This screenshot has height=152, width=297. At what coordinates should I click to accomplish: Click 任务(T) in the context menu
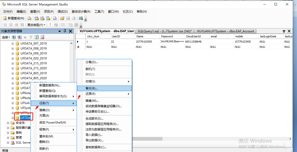[x=54, y=103]
